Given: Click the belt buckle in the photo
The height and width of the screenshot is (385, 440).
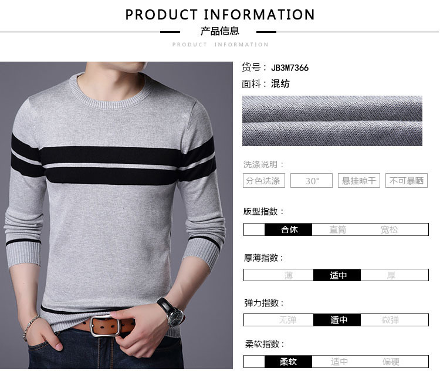Looking at the screenshot, I should [105, 326].
